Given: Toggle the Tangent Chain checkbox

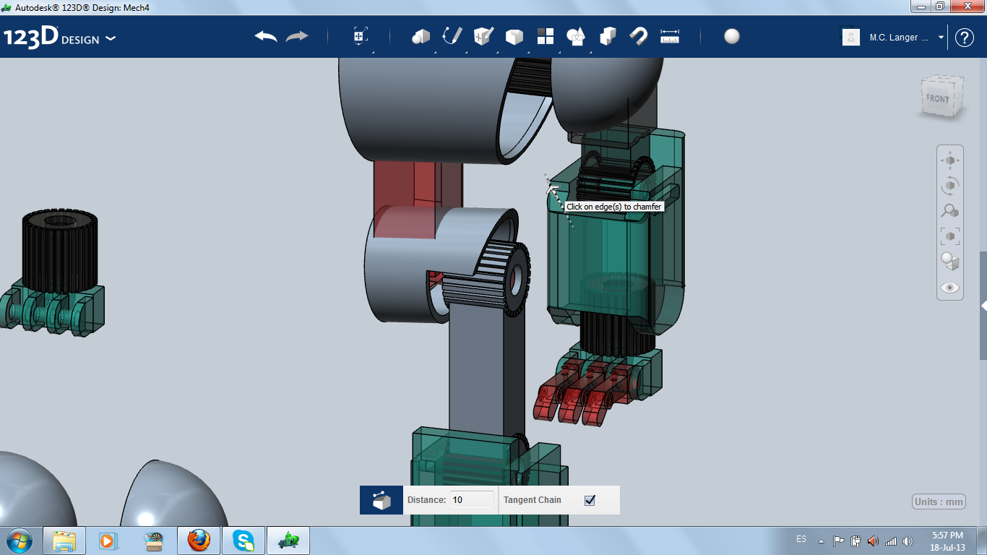Looking at the screenshot, I should [590, 500].
